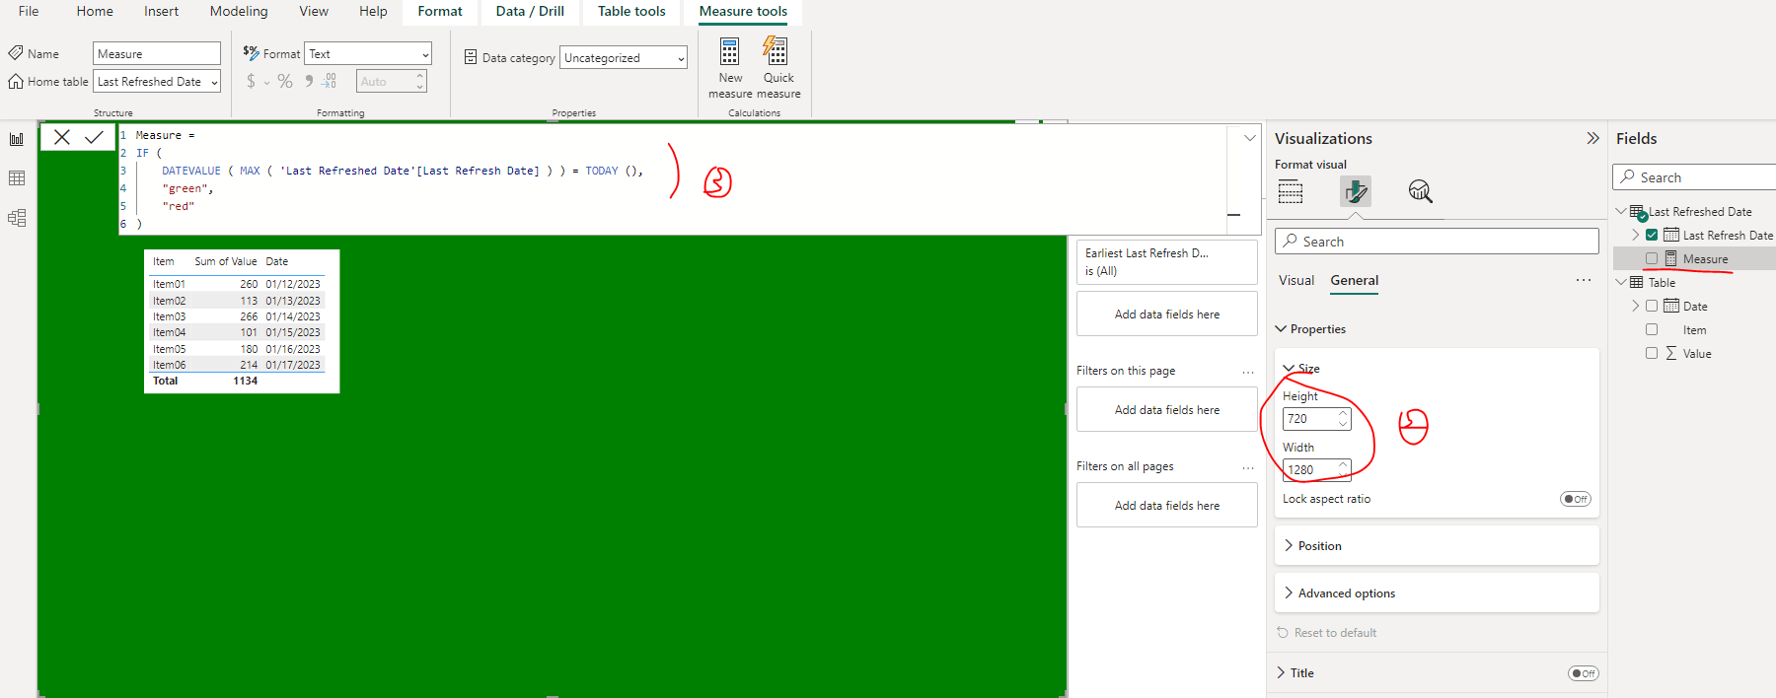Uncheck the Last Refresh Date field checkbox
This screenshot has width=1776, height=698.
[1652, 235]
